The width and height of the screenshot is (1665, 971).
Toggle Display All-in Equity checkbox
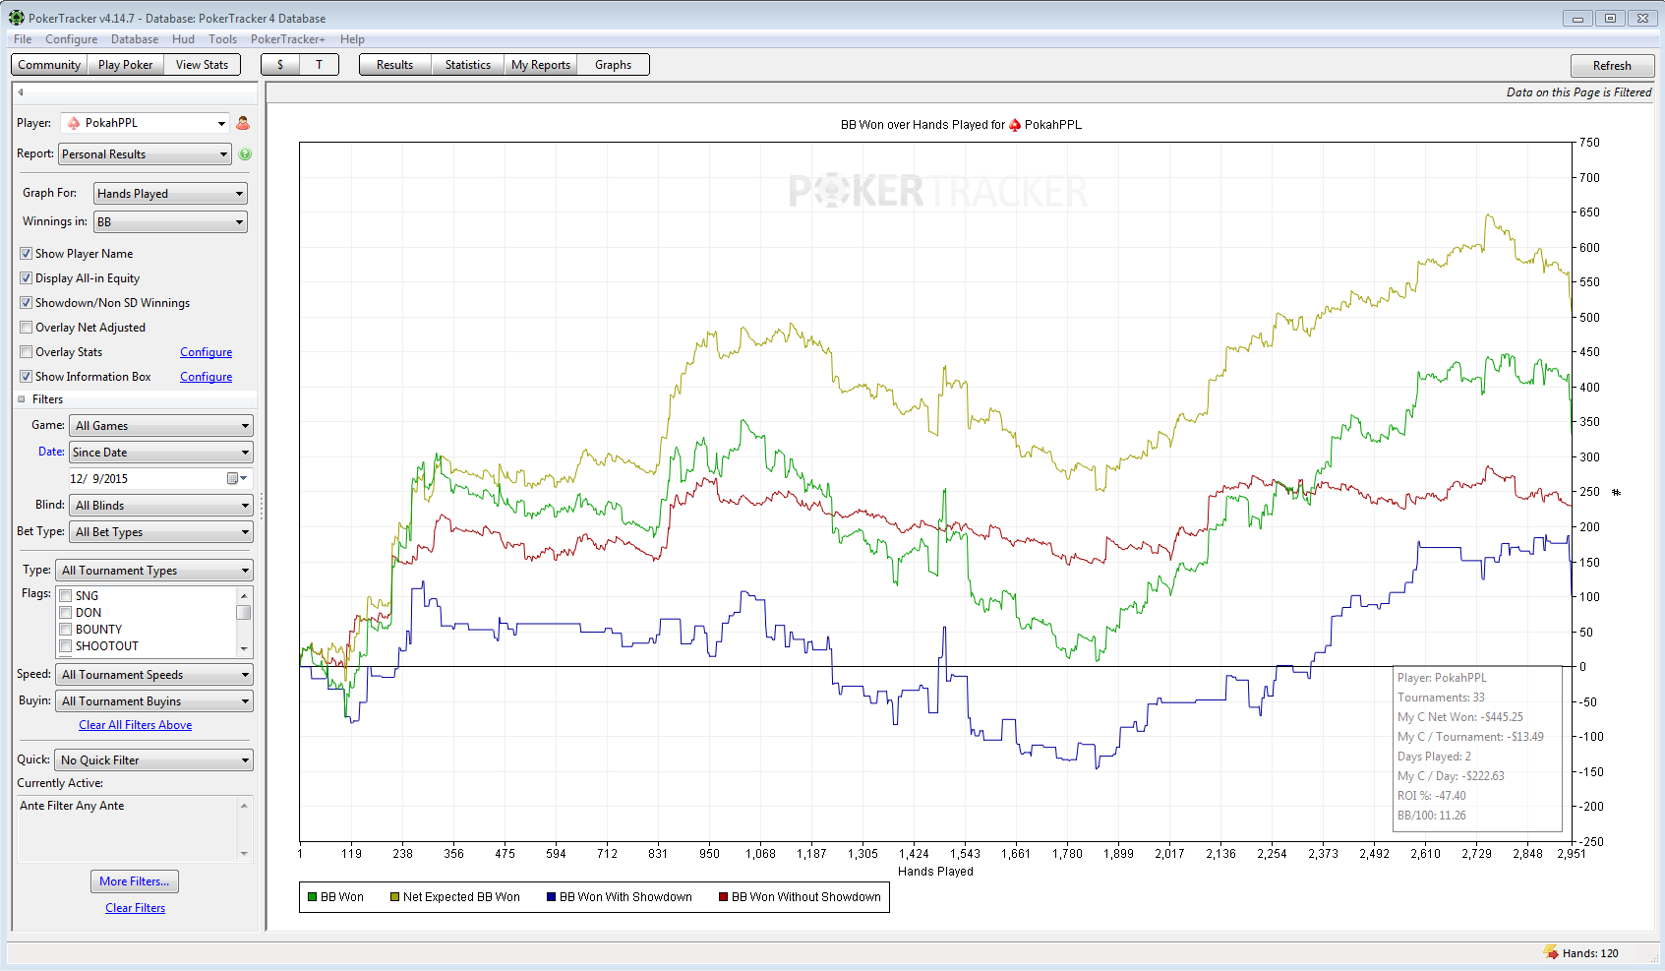coord(27,278)
